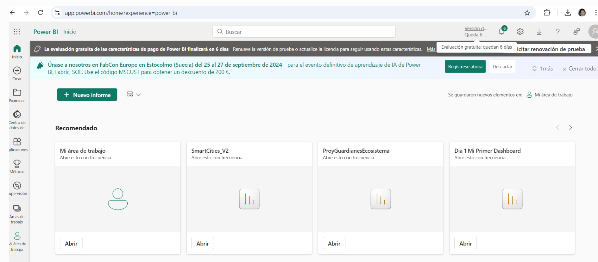This screenshot has width=598, height=262.
Task: Click the Buscar search field
Action: (x=304, y=32)
